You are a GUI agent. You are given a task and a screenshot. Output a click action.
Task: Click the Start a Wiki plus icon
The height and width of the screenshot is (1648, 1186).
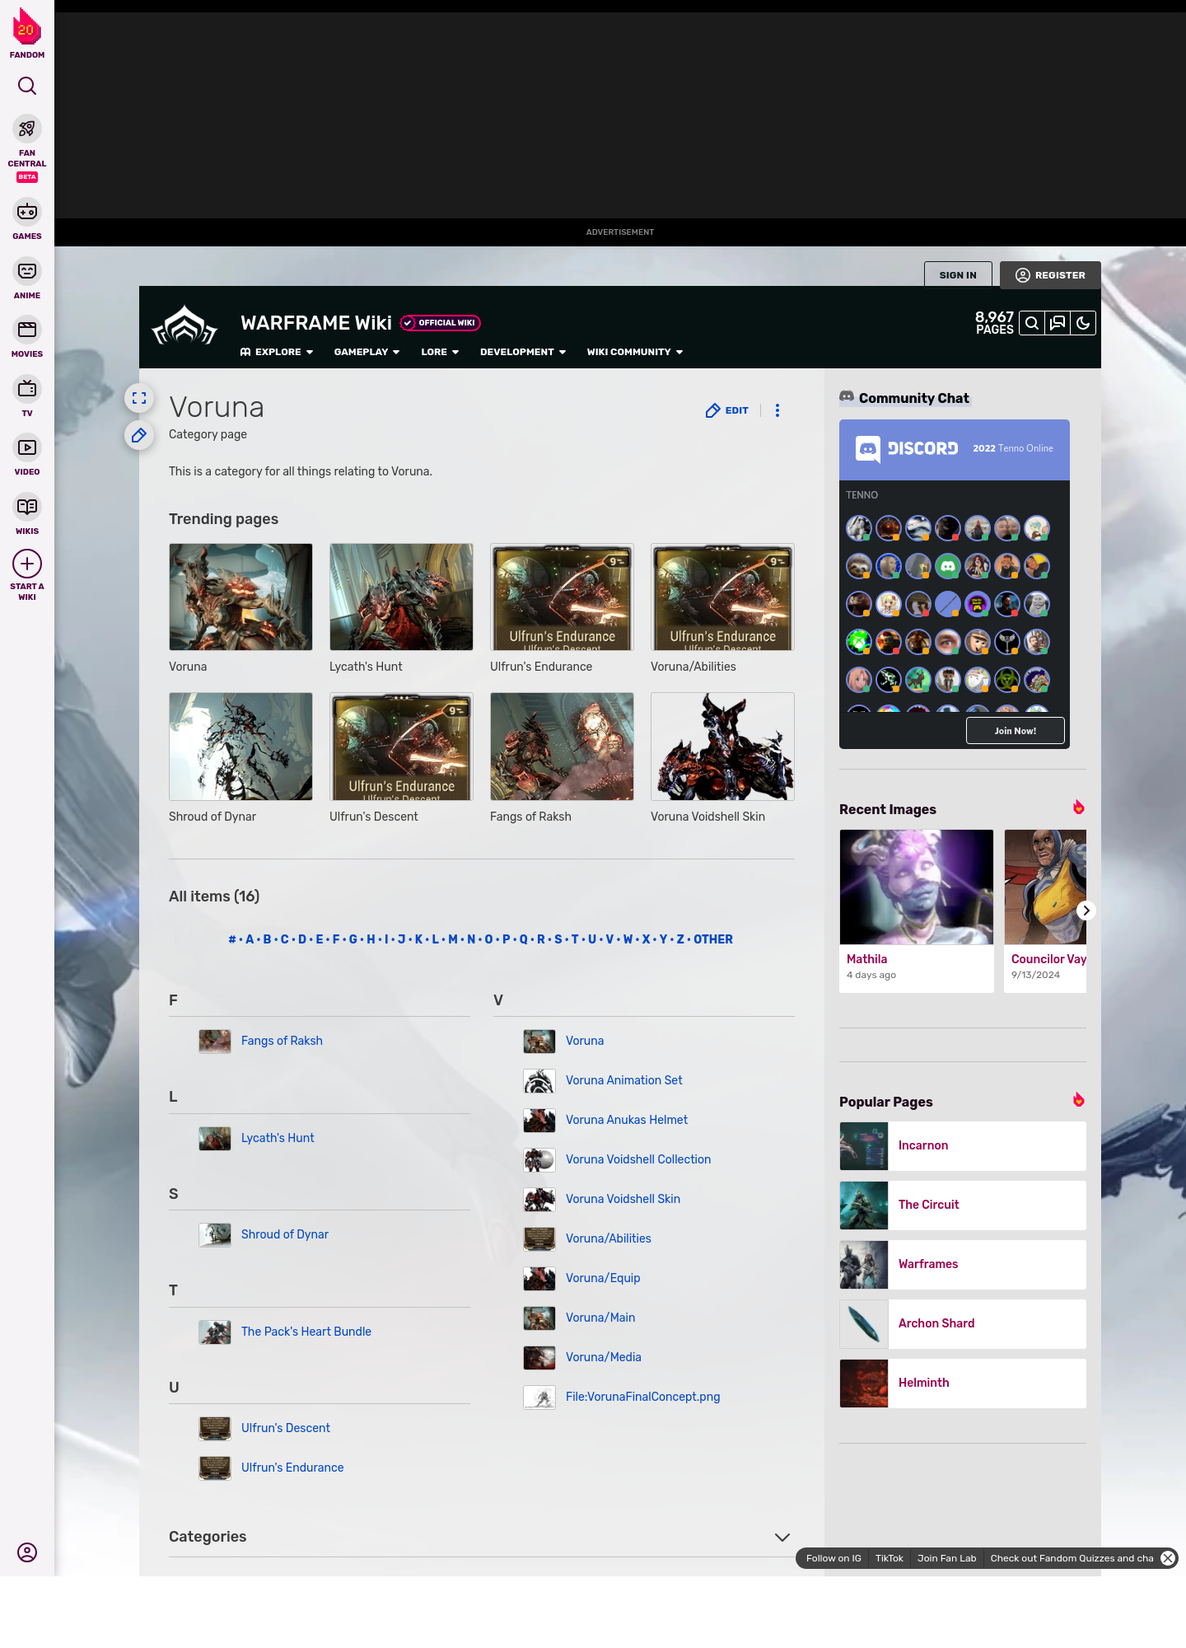(x=27, y=564)
